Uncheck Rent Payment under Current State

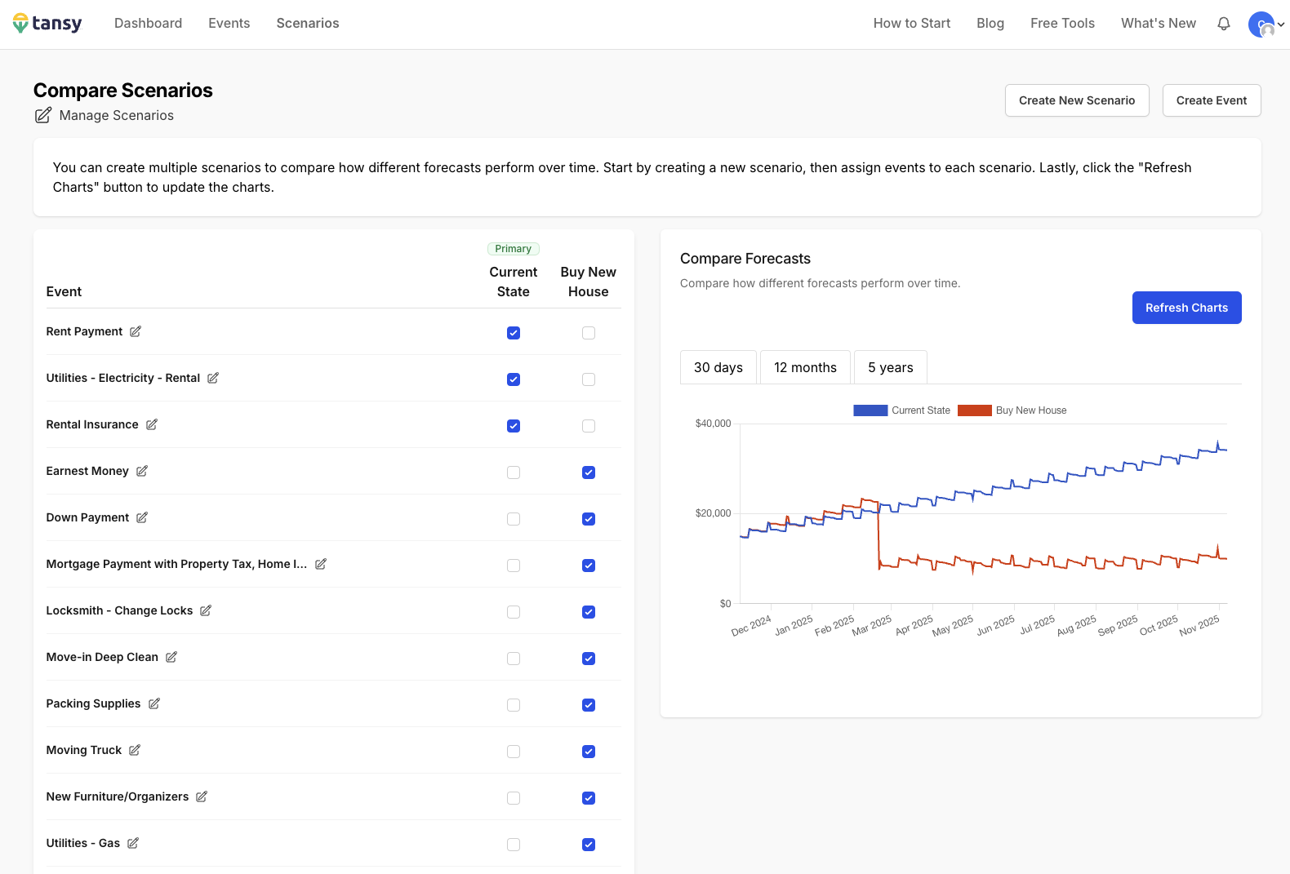pyautogui.click(x=514, y=333)
